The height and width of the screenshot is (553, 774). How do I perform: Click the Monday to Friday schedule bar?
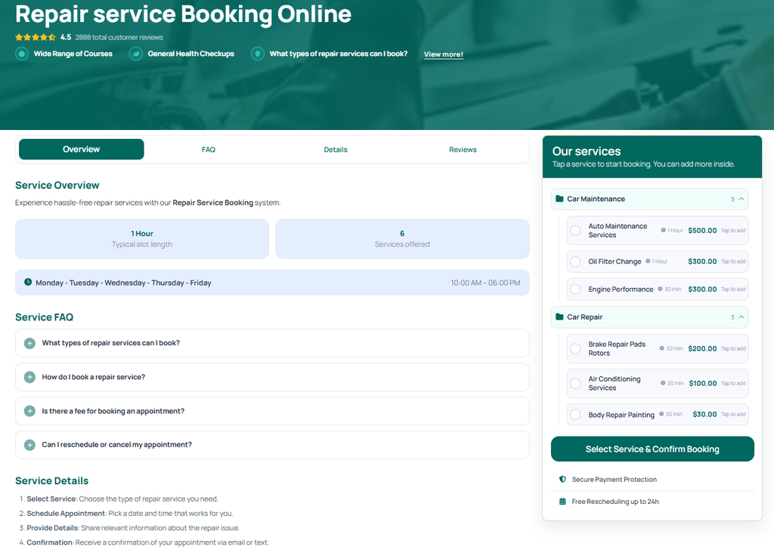[272, 283]
